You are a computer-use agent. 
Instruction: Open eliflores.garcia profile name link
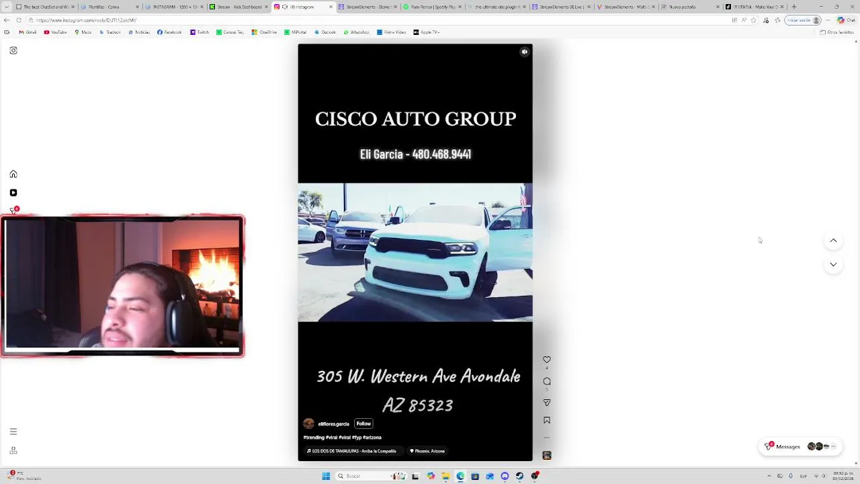(x=333, y=424)
